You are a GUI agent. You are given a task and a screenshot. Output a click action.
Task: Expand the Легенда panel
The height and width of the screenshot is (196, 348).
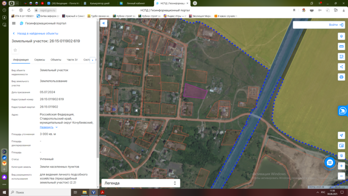tap(141, 183)
